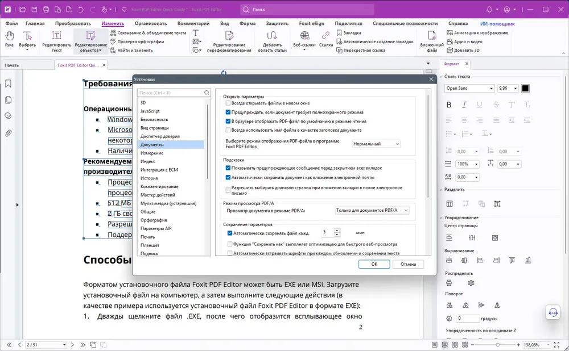569x351 pixels.
Task: Click the Отмена button
Action: 408,264
